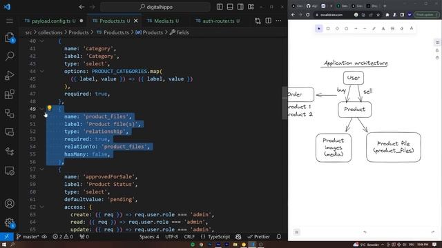The height and width of the screenshot is (248, 442).
Task: Open the compare changes icon in editor toolbar
Action: pyautogui.click(x=258, y=21)
